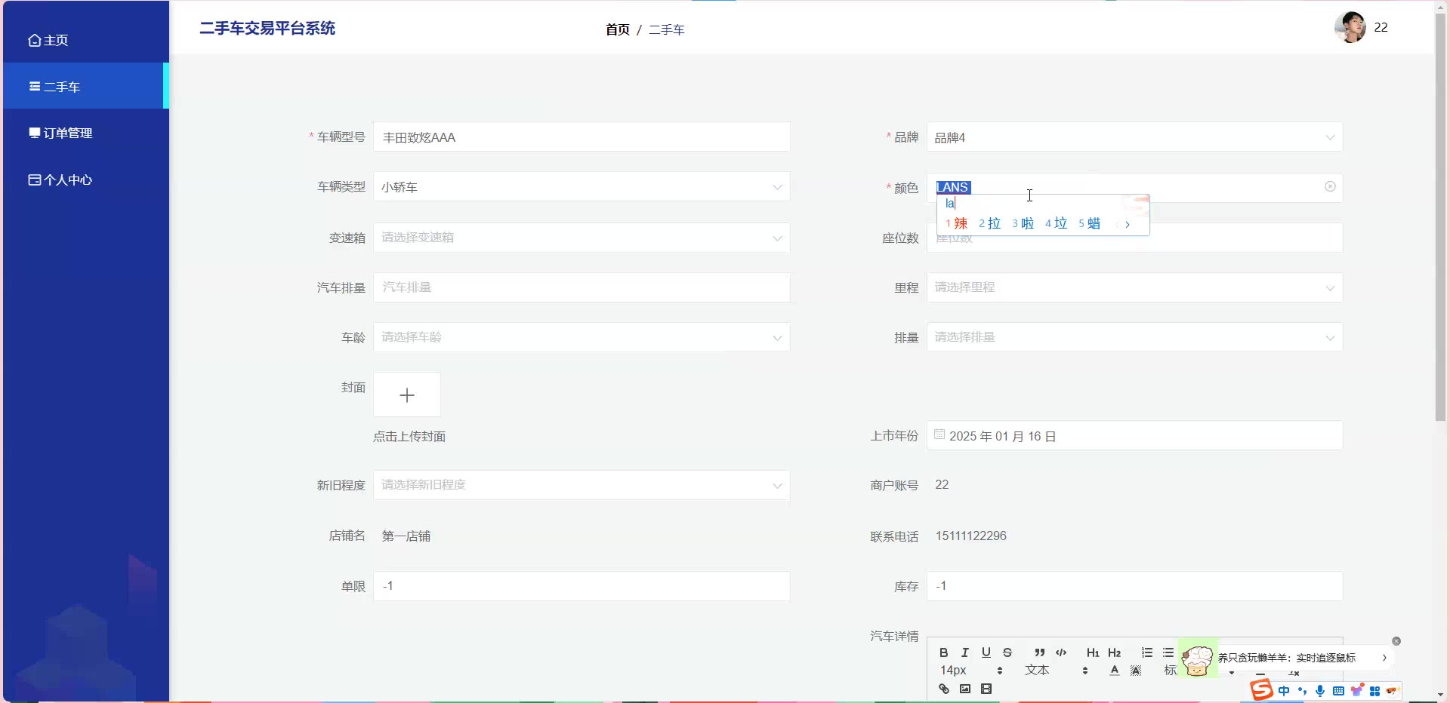Toggle bold formatting in the editor
The image size is (1450, 703).
(x=943, y=652)
